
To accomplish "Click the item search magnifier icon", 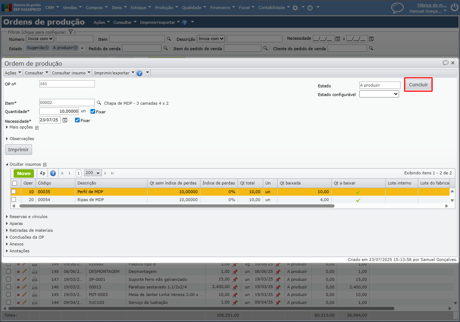I will 99,103.
